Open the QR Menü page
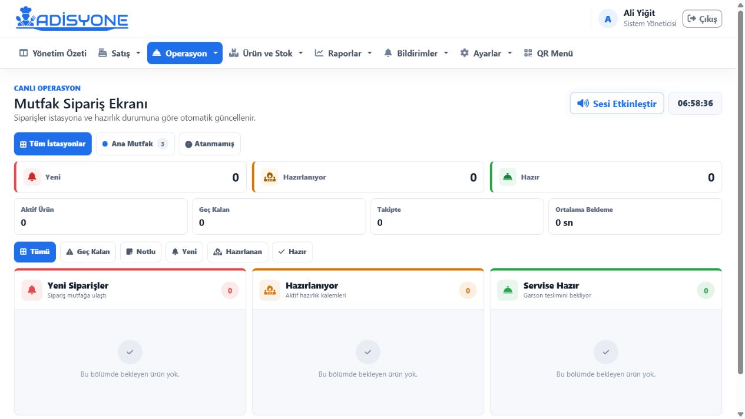 pos(548,53)
